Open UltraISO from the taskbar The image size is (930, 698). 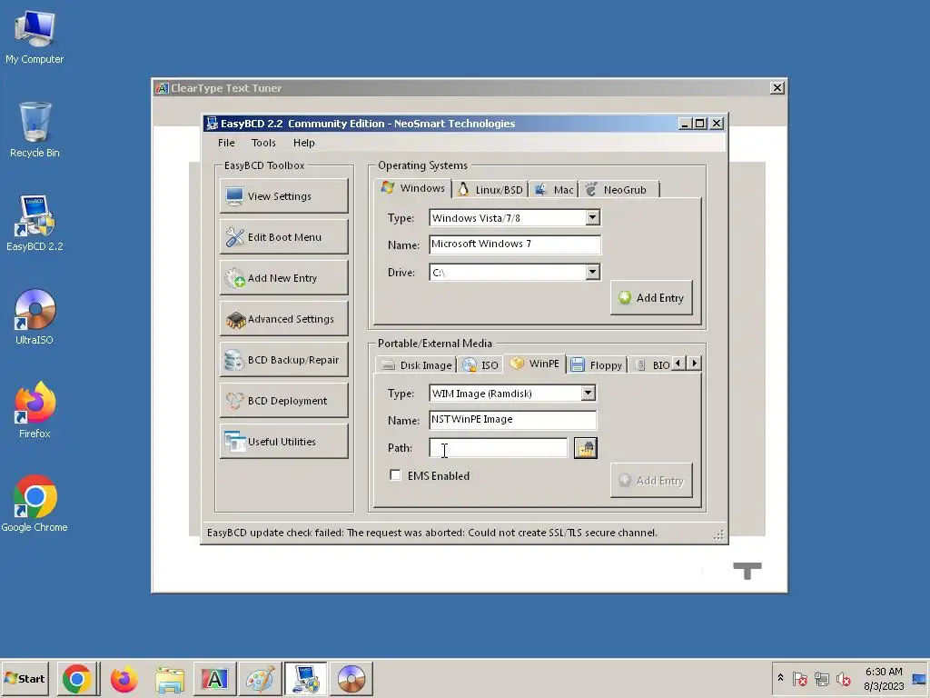pyautogui.click(x=351, y=679)
